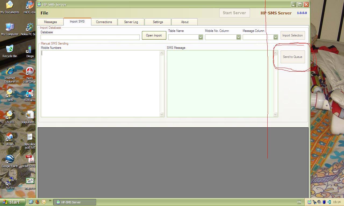Open the My Documents desktop icon
Screen dimensions: 344x206
click(x=10, y=5)
